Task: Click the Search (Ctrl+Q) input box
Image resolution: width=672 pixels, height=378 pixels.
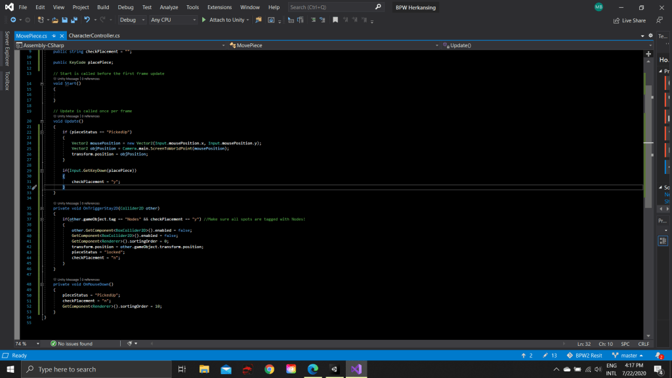Action: (x=331, y=7)
